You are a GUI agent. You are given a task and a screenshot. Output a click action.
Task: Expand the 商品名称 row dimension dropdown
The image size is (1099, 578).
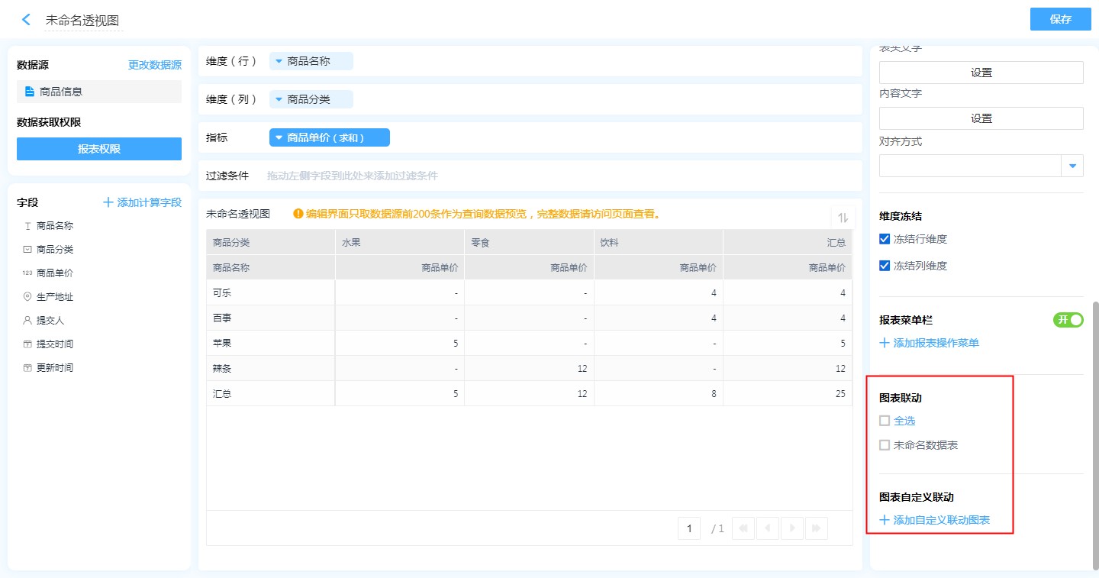279,61
